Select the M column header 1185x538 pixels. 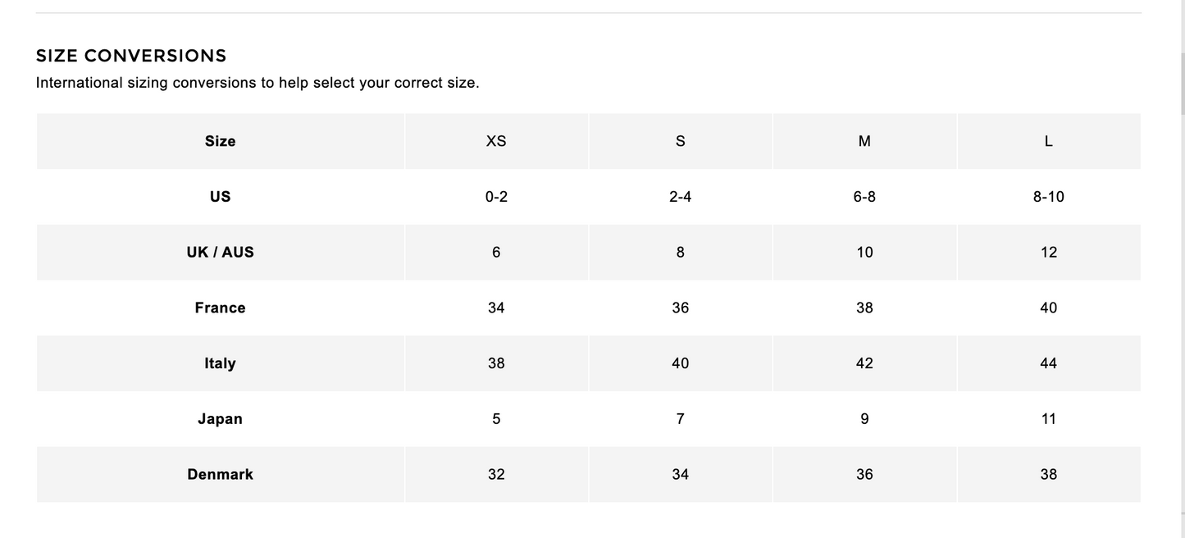(x=864, y=141)
